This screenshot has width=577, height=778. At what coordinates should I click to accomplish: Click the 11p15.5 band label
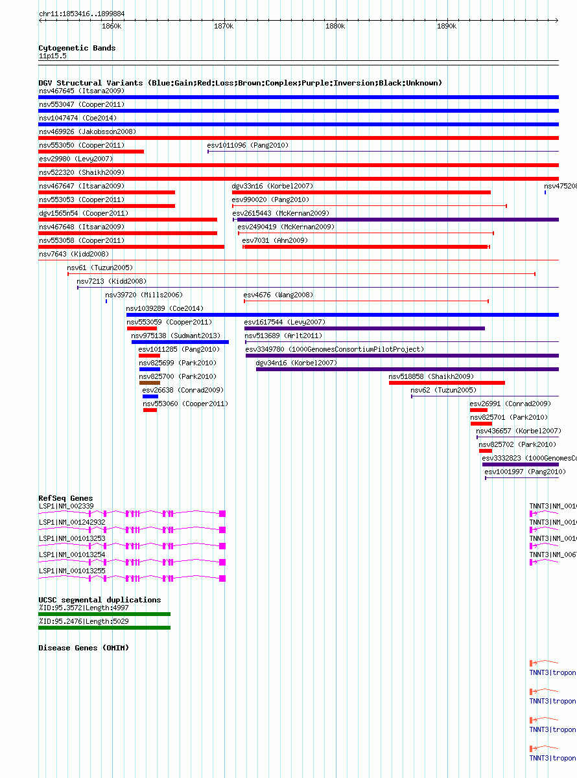click(x=53, y=56)
